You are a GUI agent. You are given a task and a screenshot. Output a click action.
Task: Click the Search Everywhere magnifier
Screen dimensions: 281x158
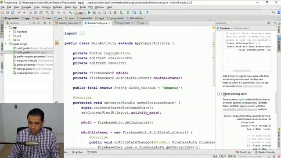coord(274,12)
